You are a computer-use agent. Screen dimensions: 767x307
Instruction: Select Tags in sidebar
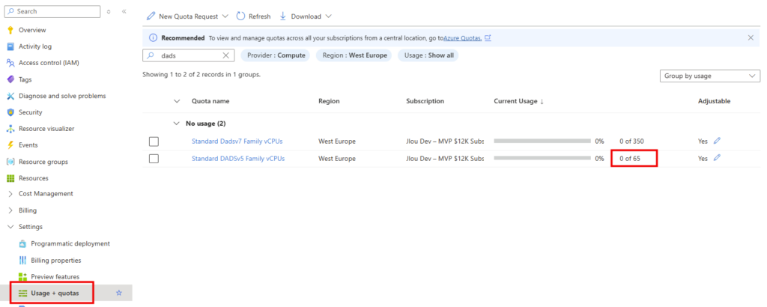click(25, 79)
